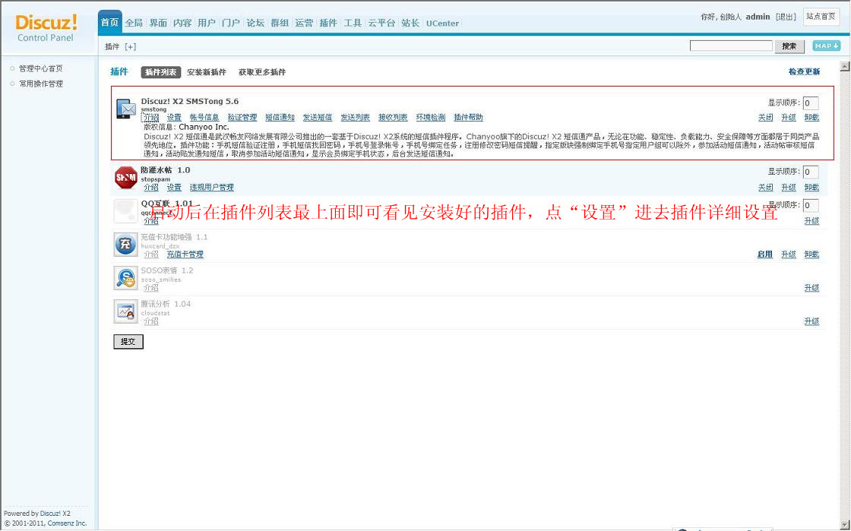Click 关闭 for the 防灌水帖 plugin
Screen dimensions: 851x531
click(765, 187)
